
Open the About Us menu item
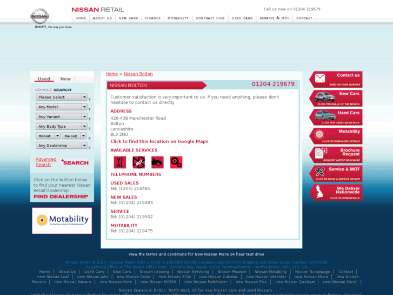[x=102, y=18]
